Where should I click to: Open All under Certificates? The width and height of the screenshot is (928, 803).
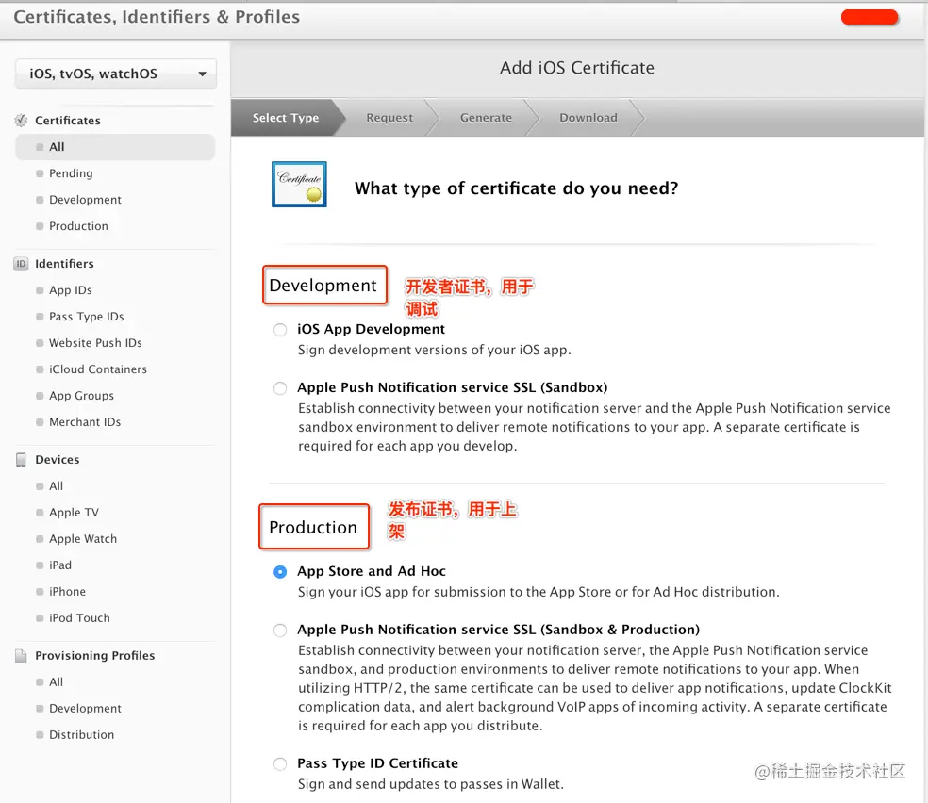[x=115, y=147]
